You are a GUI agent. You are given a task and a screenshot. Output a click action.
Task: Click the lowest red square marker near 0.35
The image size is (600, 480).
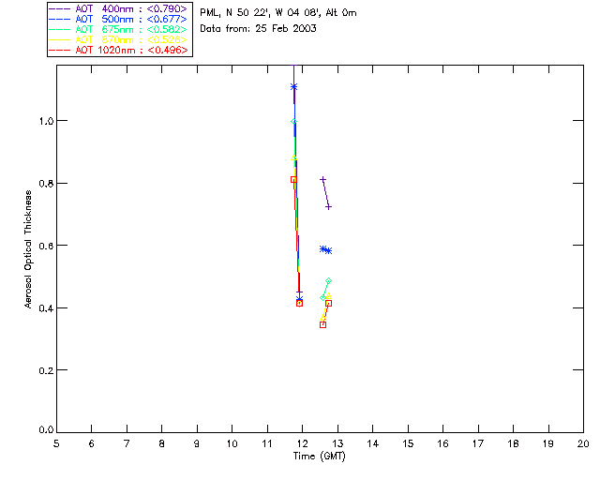click(322, 324)
